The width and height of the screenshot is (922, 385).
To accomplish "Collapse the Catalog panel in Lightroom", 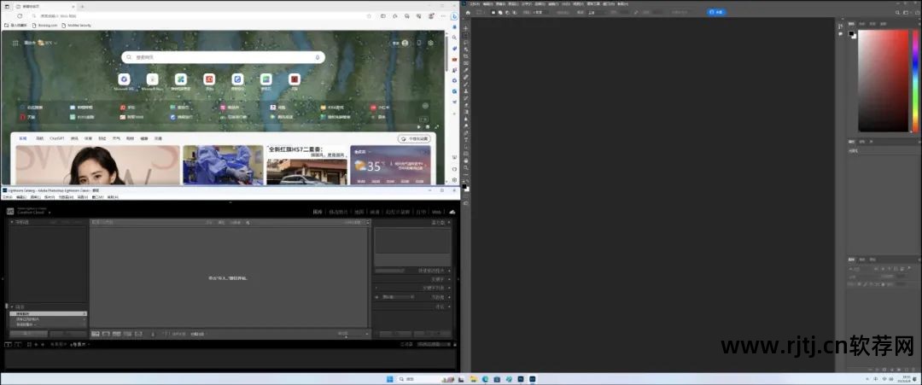I will tap(12, 306).
